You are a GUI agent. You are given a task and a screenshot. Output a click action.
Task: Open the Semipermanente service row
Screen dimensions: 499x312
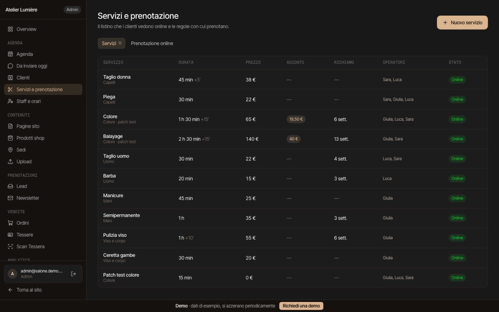click(293, 218)
